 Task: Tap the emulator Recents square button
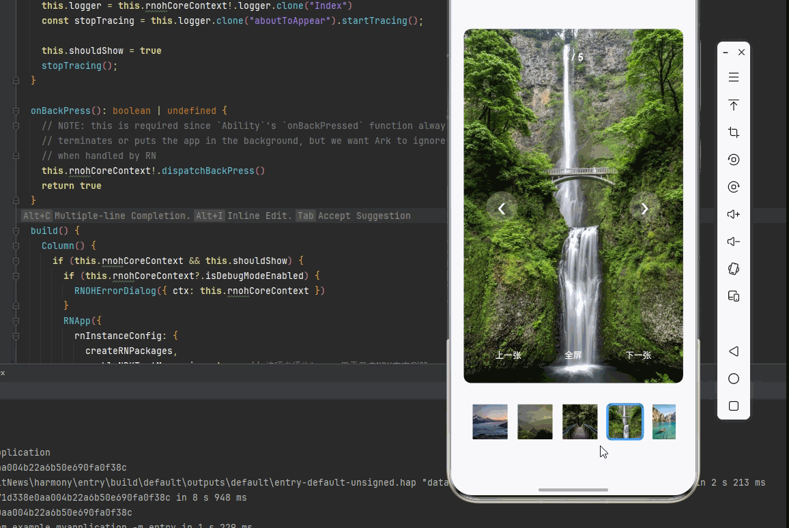click(734, 406)
